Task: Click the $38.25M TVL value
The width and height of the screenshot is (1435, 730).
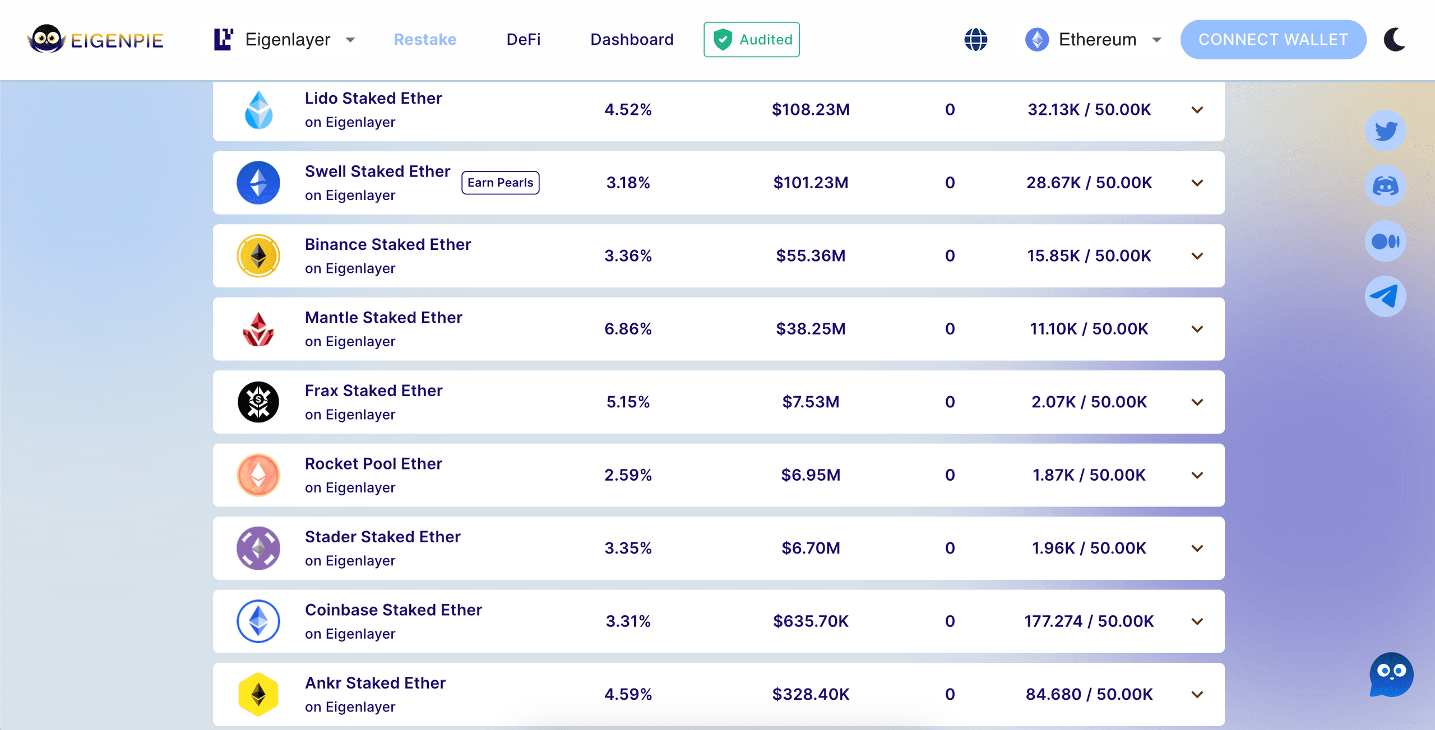Action: (811, 329)
